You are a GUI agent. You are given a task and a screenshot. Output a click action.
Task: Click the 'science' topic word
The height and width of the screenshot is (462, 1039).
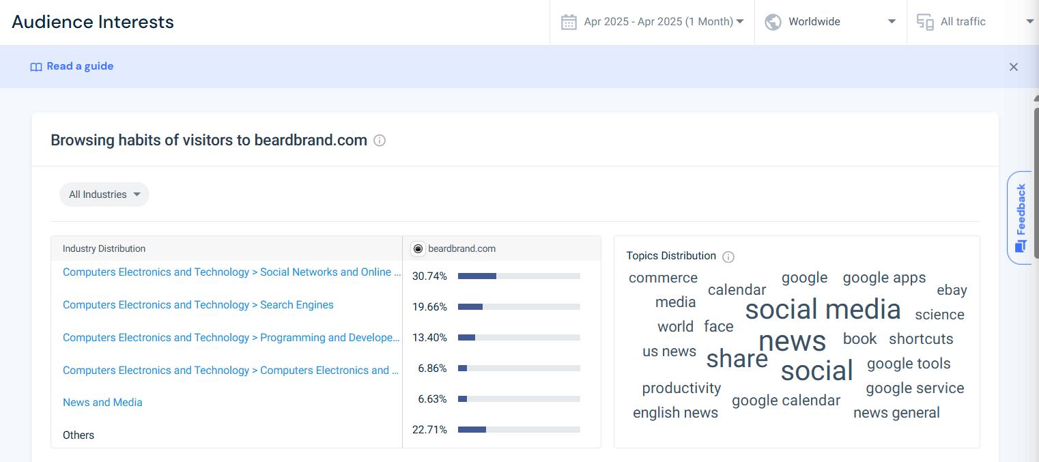pos(939,315)
